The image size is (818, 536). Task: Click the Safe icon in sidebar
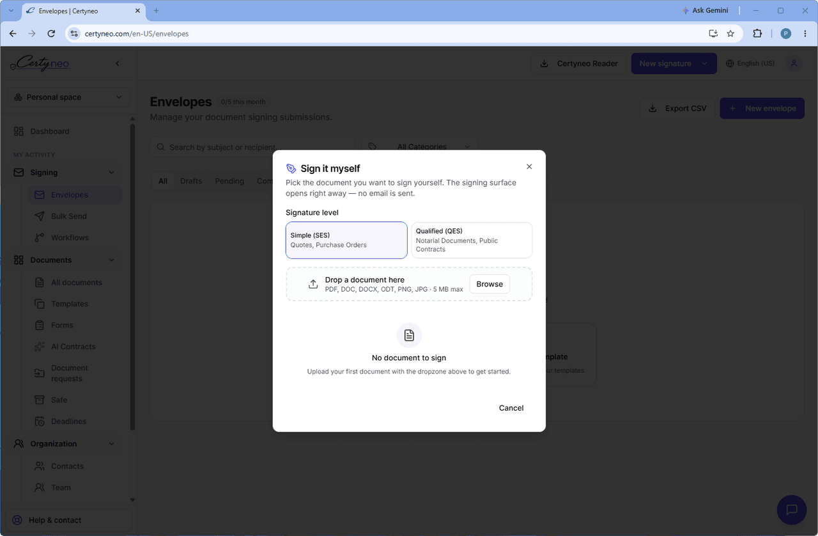[x=40, y=400]
